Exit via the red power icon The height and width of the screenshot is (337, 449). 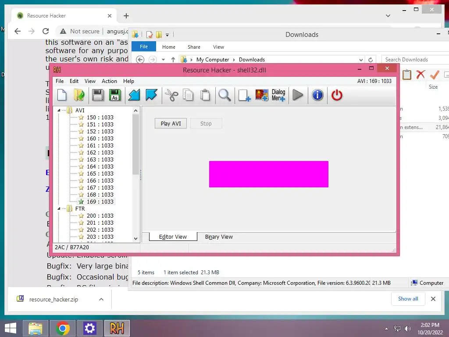pyautogui.click(x=337, y=95)
